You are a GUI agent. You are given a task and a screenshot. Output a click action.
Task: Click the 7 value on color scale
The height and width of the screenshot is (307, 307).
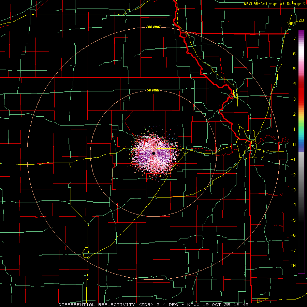click(294, 38)
